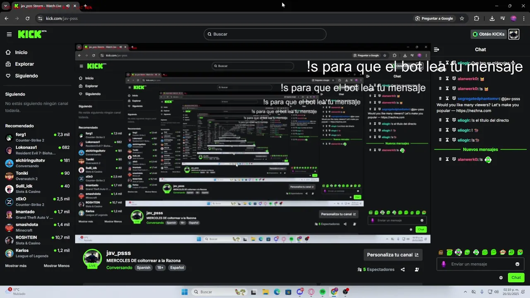Open Siguiendo in the sidebar

[x=26, y=76]
